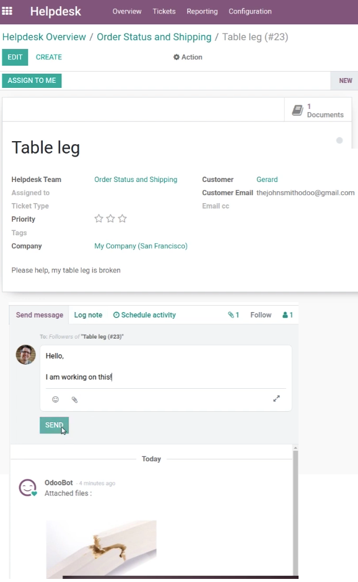Open the Configuration menu

click(x=250, y=12)
